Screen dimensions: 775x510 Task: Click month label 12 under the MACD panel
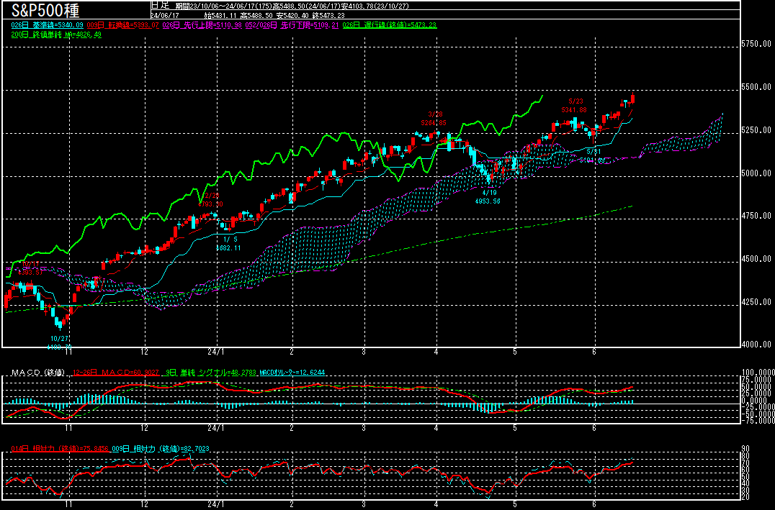[x=144, y=428]
